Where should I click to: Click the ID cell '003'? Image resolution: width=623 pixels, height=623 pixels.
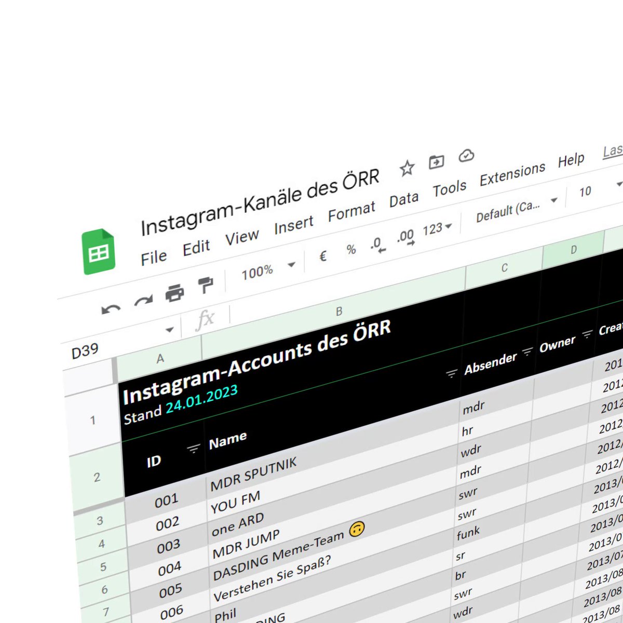click(168, 546)
